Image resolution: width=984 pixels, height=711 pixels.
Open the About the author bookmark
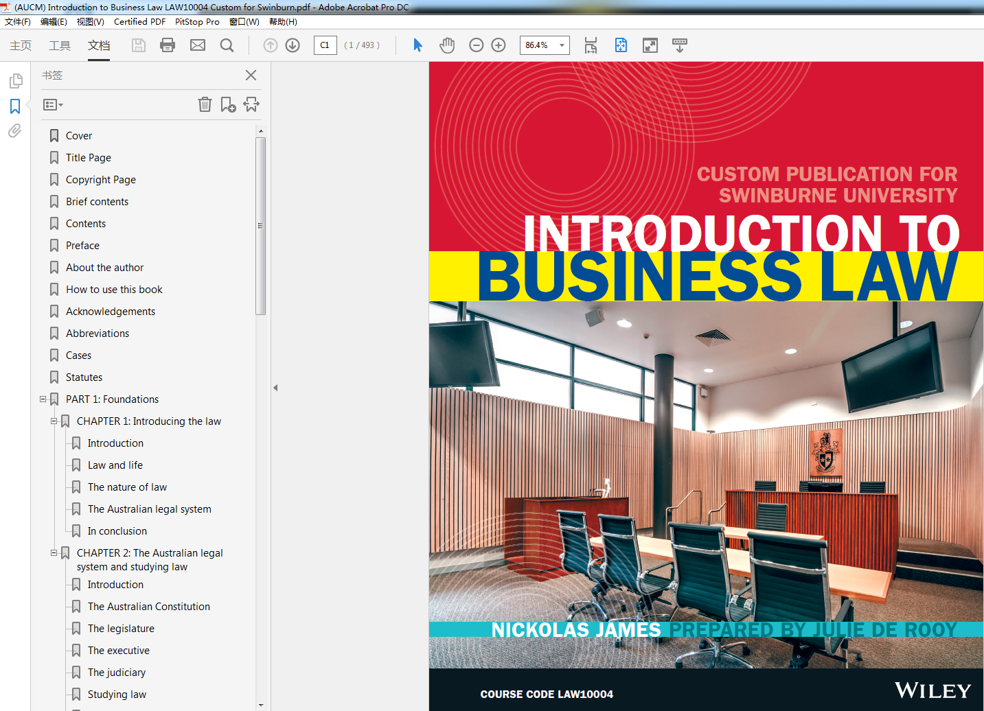click(104, 268)
